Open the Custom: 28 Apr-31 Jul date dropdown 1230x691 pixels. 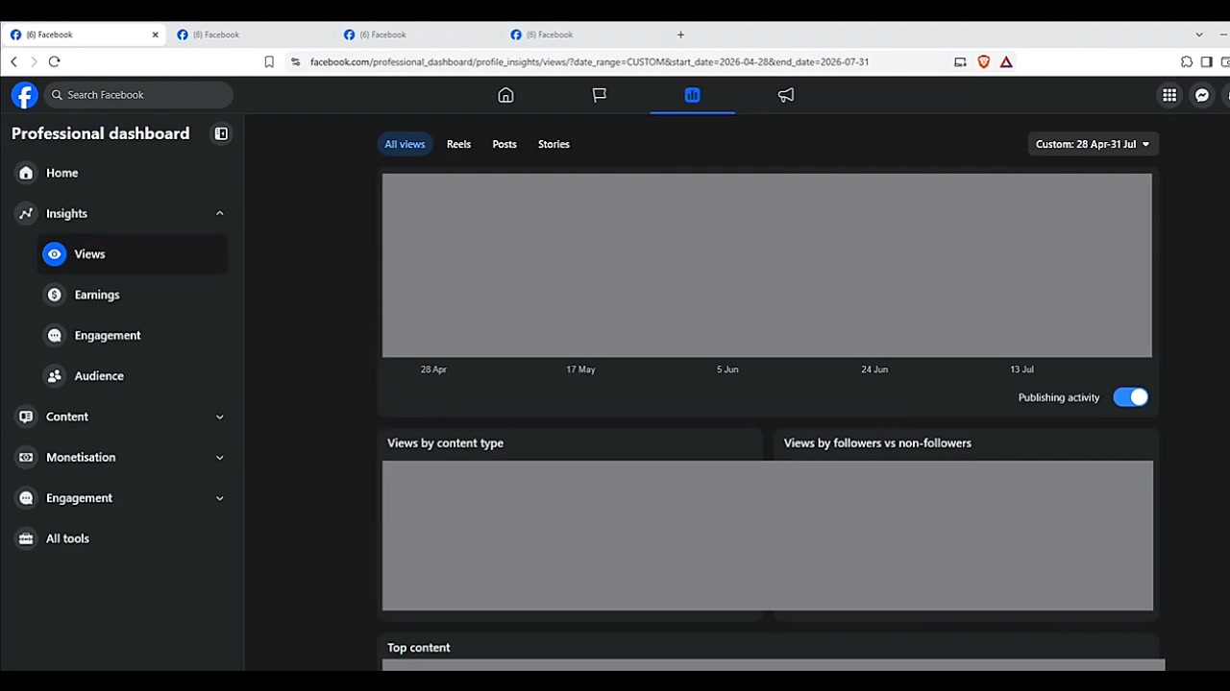pos(1093,144)
